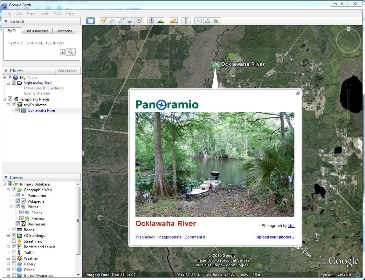
Task: Open the File menu
Action: pyautogui.click(x=7, y=13)
